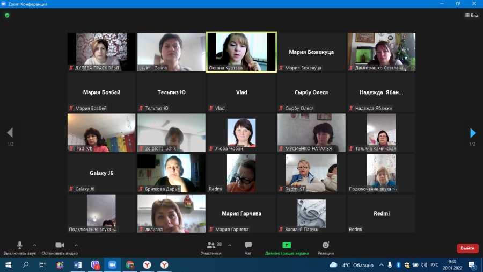Select the Василий Паруш participant tile

[311, 213]
